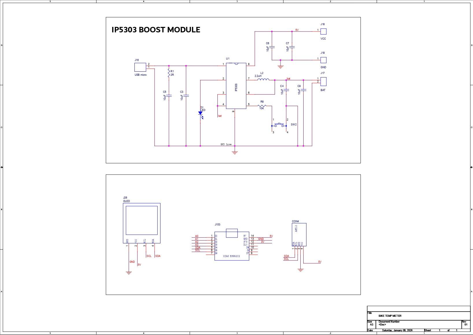Click the D1 LED diode symbol
Viewport: 473px width, 335px height.
click(x=200, y=115)
